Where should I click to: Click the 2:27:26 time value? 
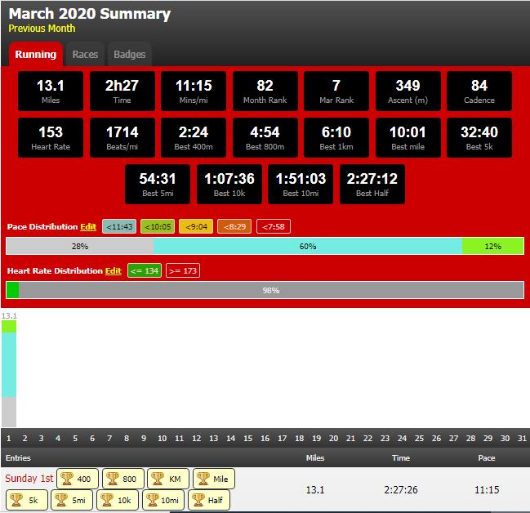401,489
